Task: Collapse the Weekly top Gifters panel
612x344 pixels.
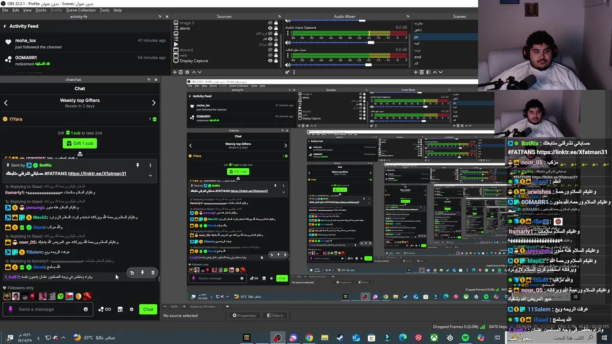Action: (80, 154)
